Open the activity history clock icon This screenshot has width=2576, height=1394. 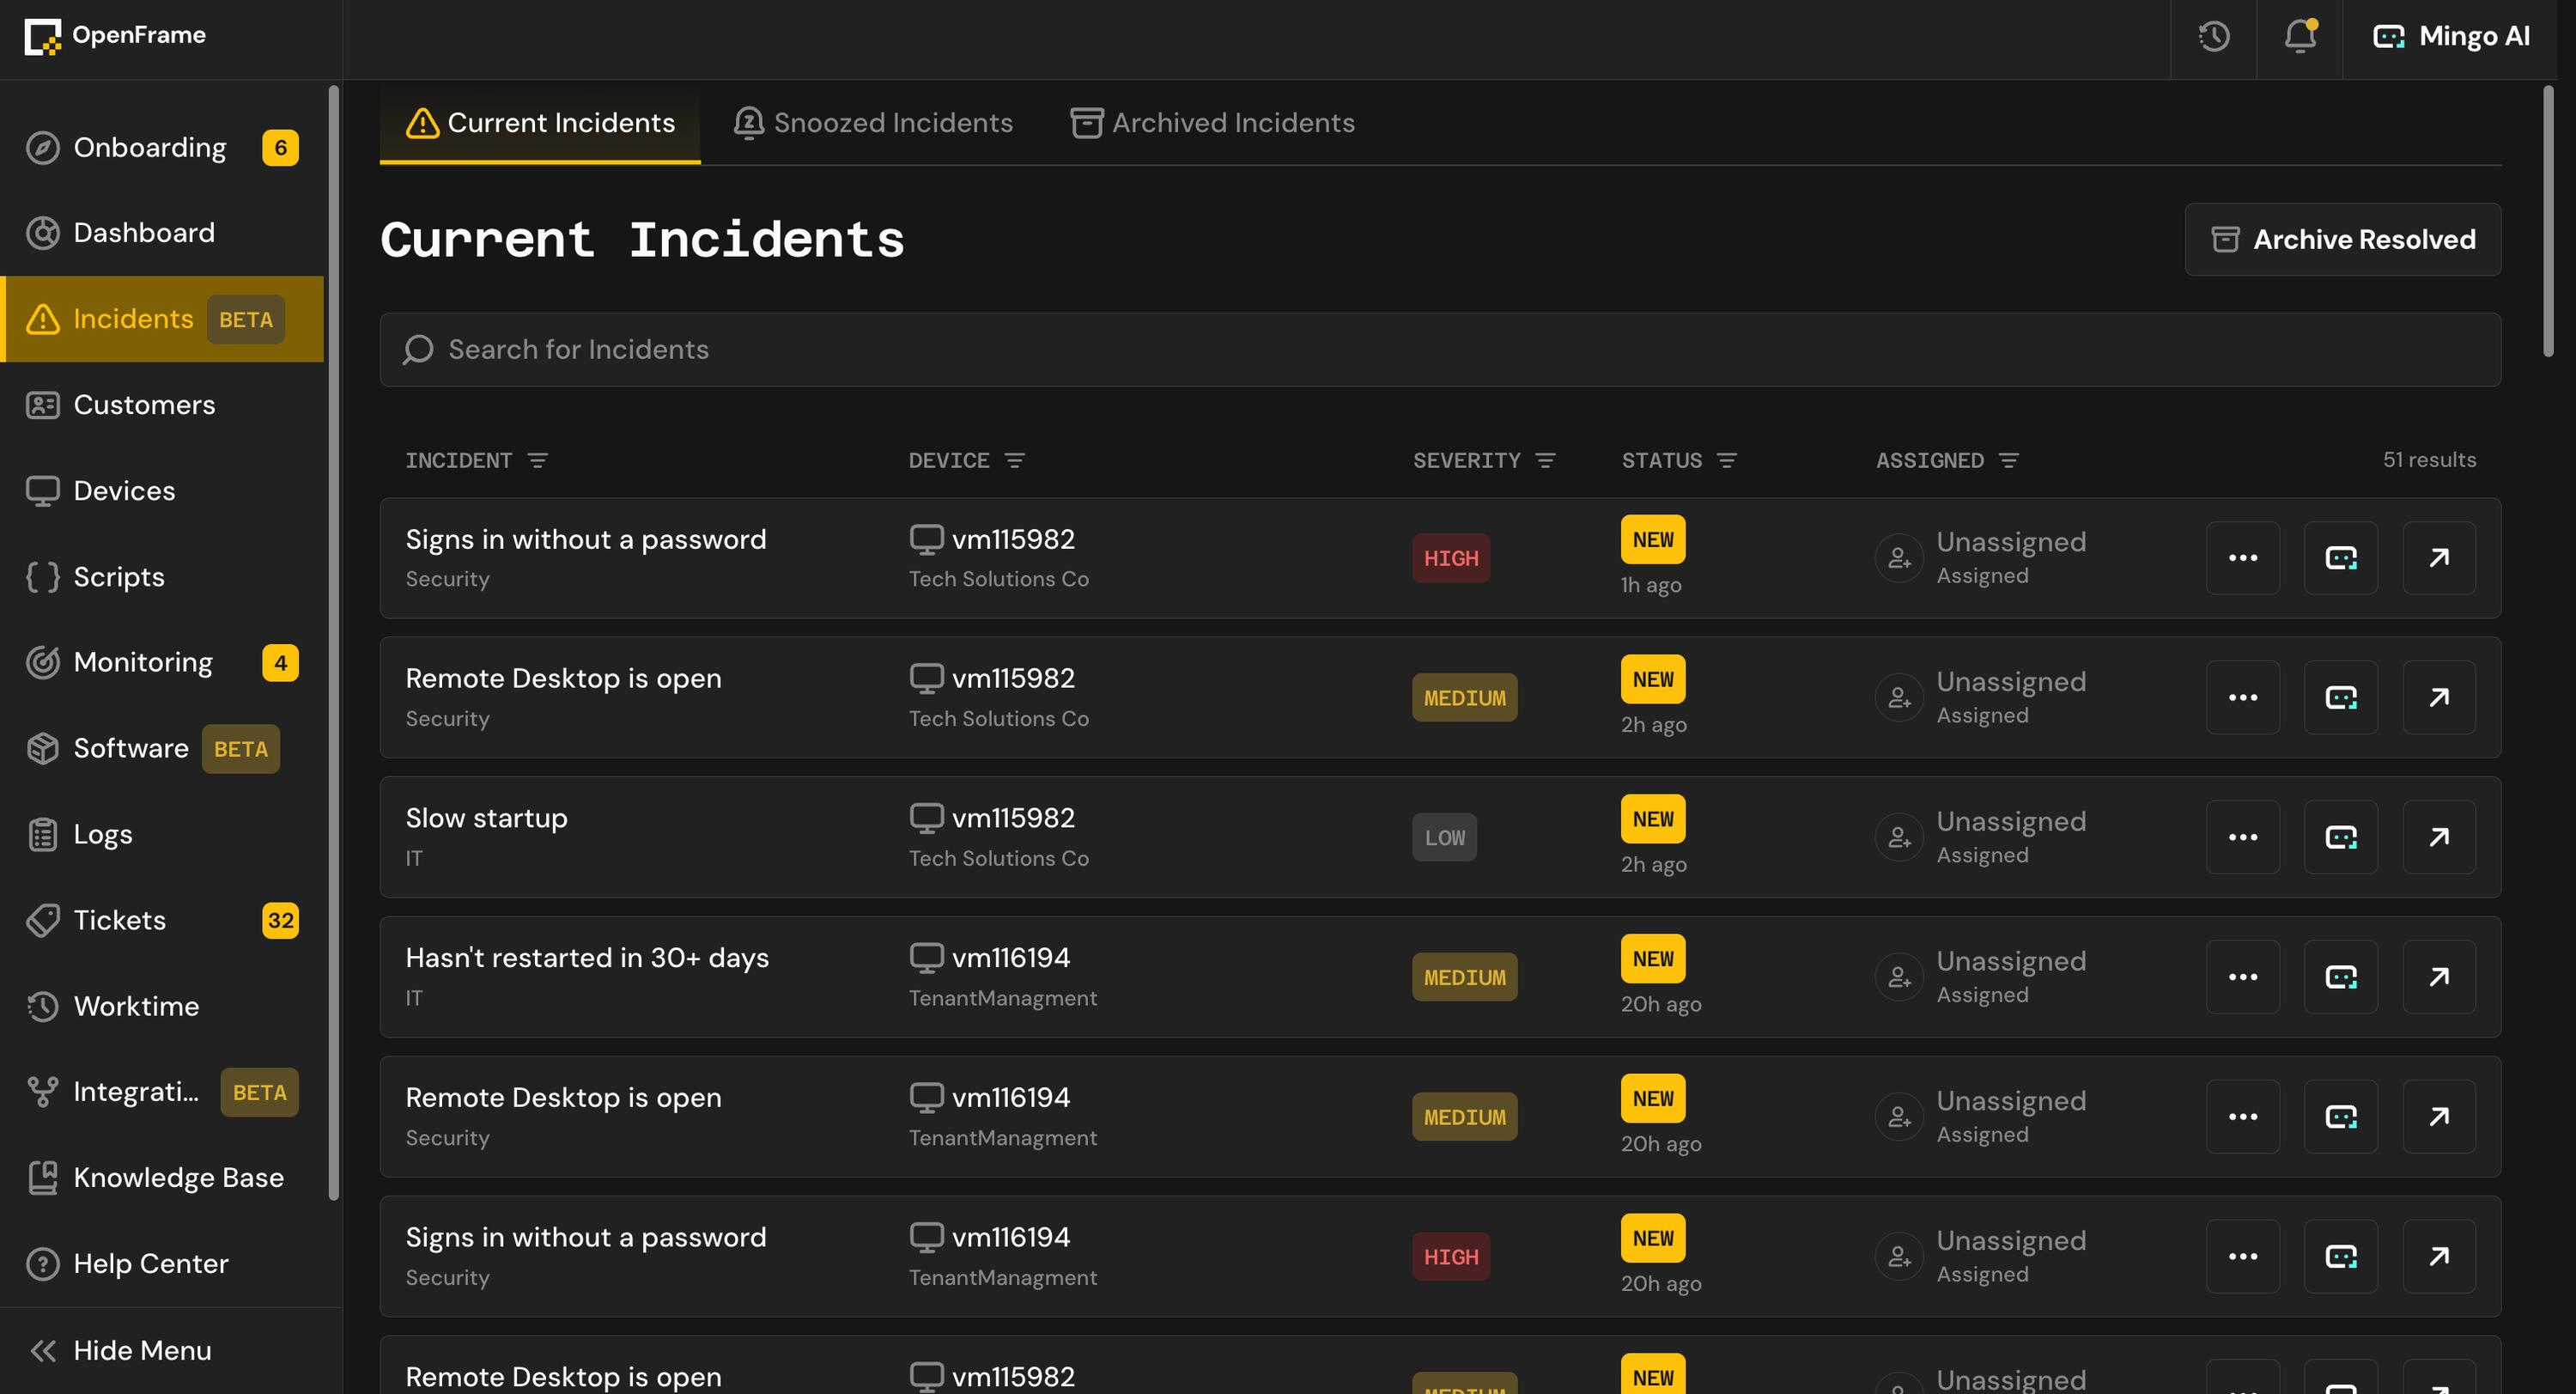tap(2213, 37)
